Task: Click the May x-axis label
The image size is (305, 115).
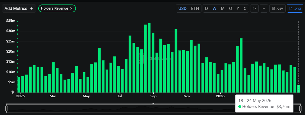Action: 86,96
